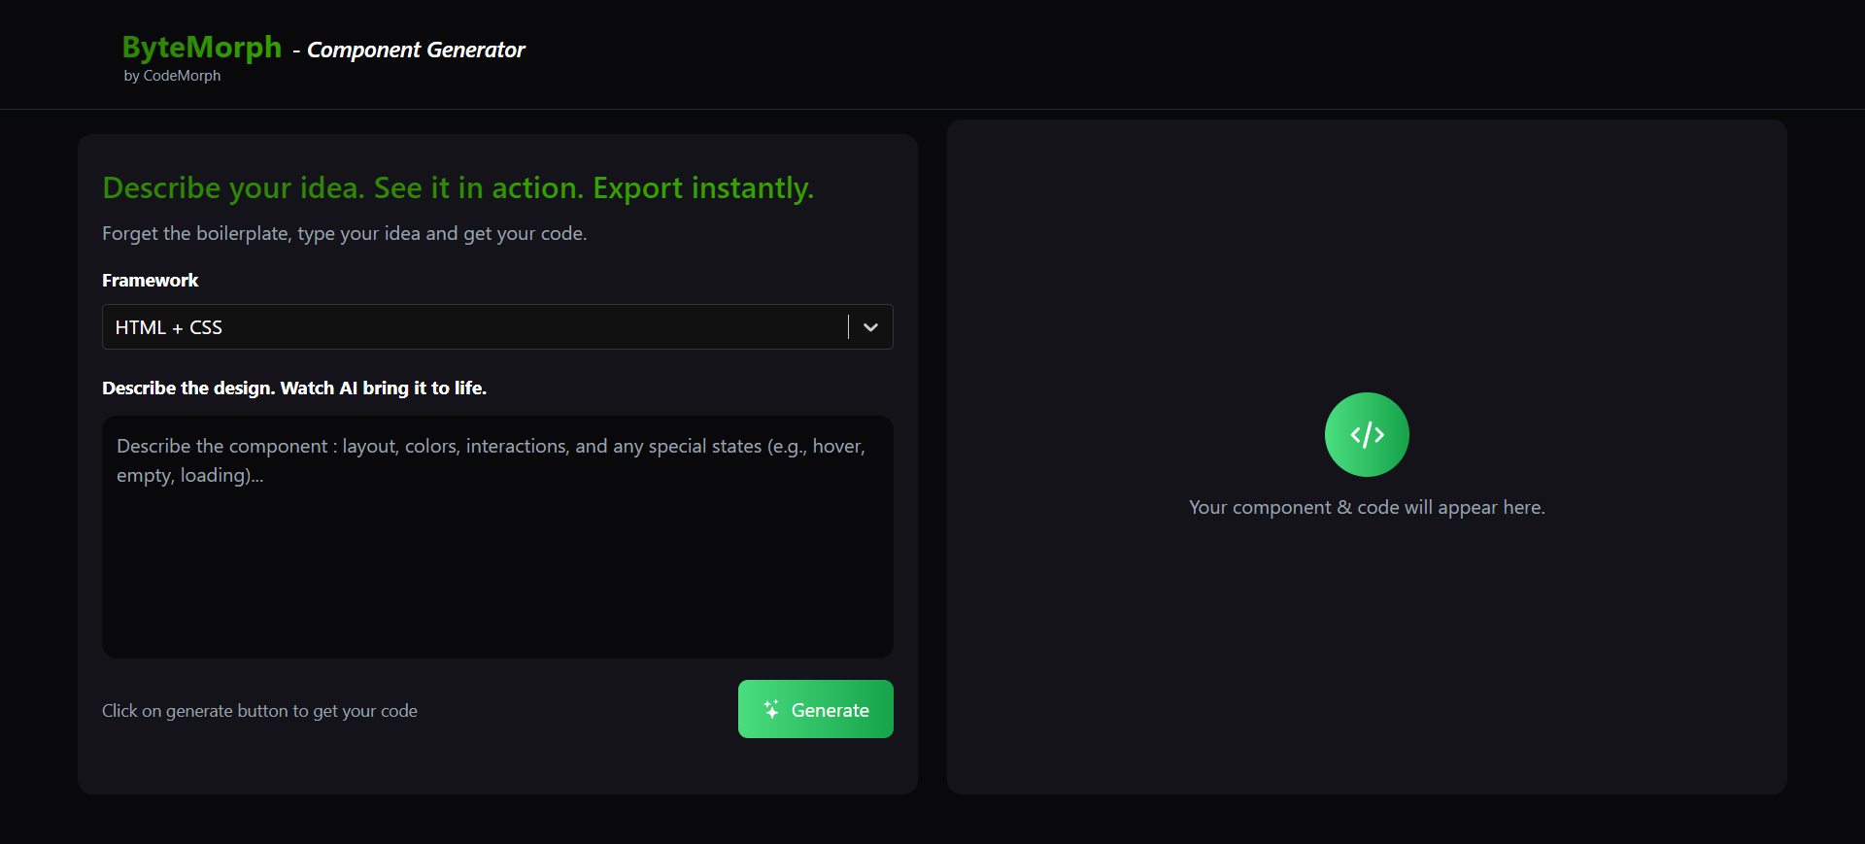1865x844 pixels.
Task: Click the sparkle icon on the Generate button
Action: [x=771, y=709]
